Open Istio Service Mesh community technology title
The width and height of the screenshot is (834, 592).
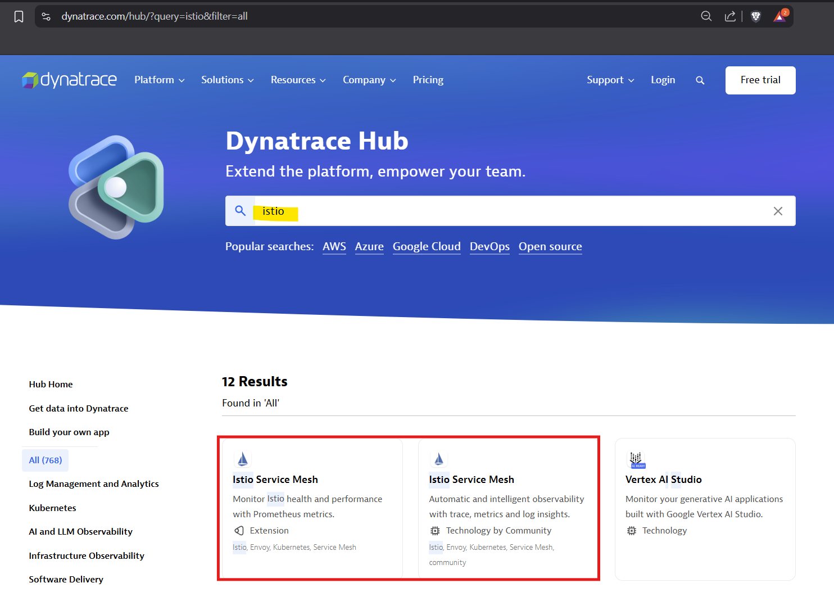click(472, 480)
